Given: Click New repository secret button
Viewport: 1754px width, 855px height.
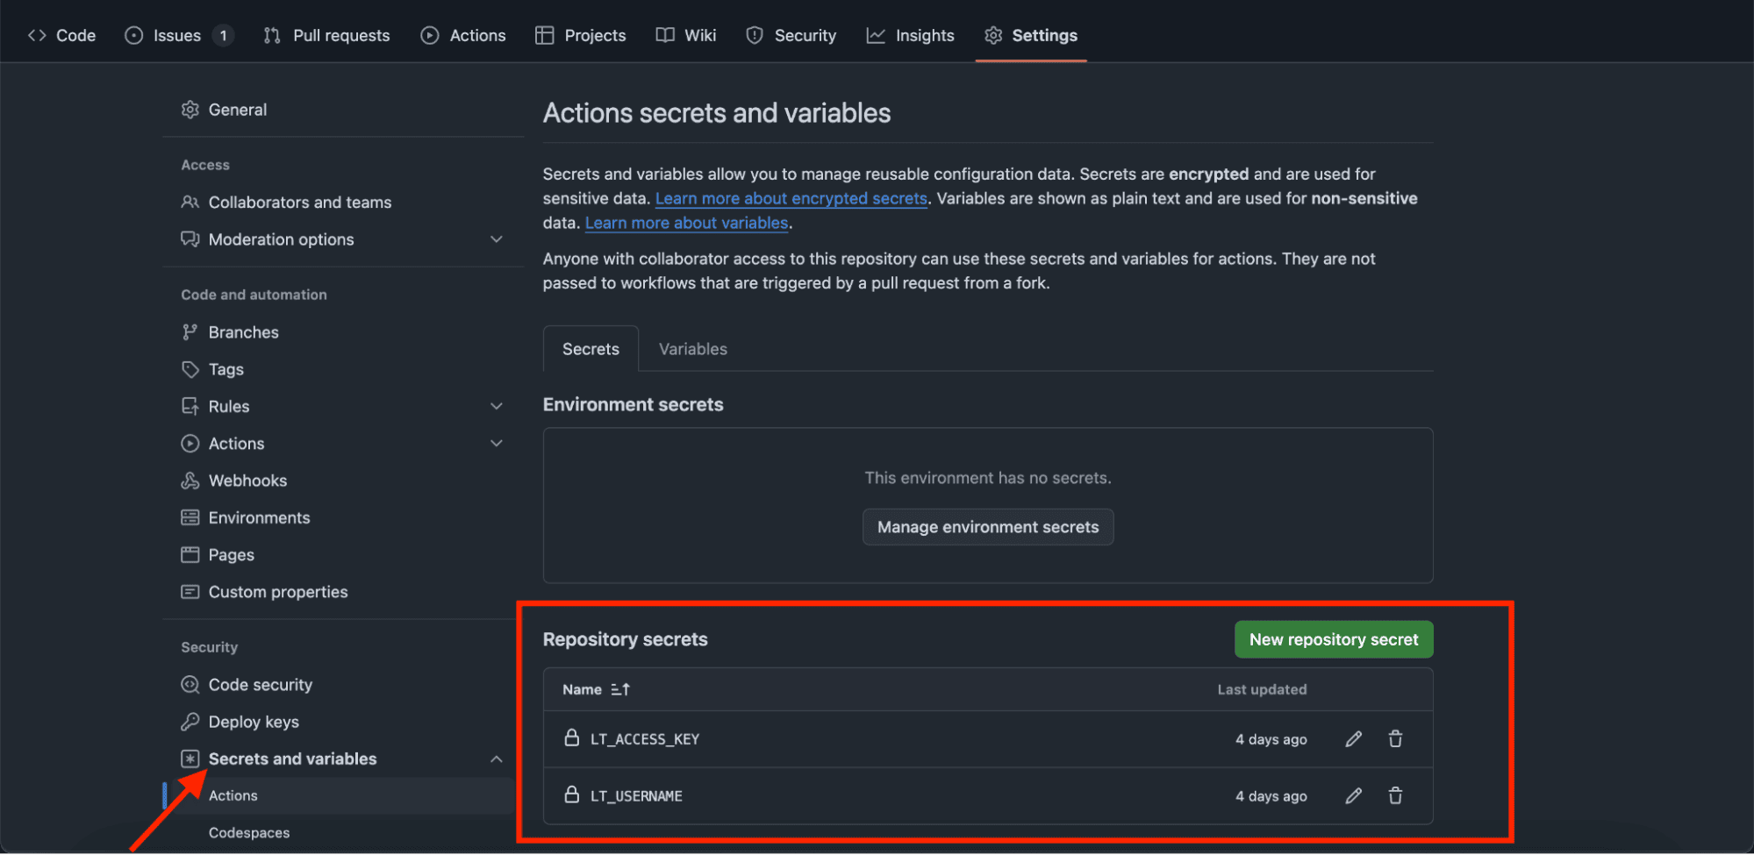Looking at the screenshot, I should tap(1333, 639).
